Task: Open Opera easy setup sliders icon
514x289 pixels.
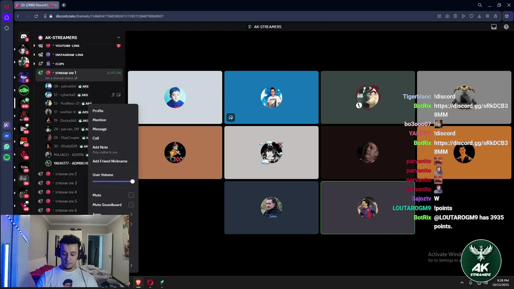Action: [x=487, y=16]
